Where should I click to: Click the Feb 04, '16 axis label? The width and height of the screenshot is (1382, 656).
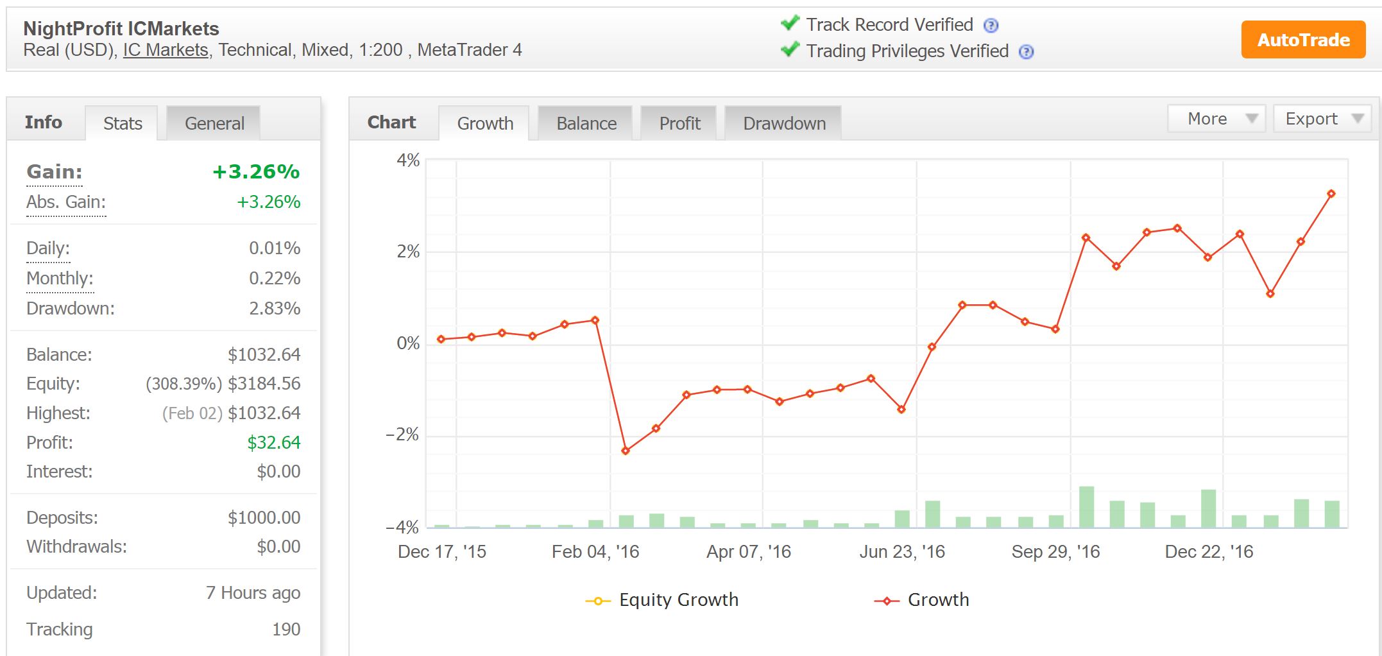pos(595,552)
